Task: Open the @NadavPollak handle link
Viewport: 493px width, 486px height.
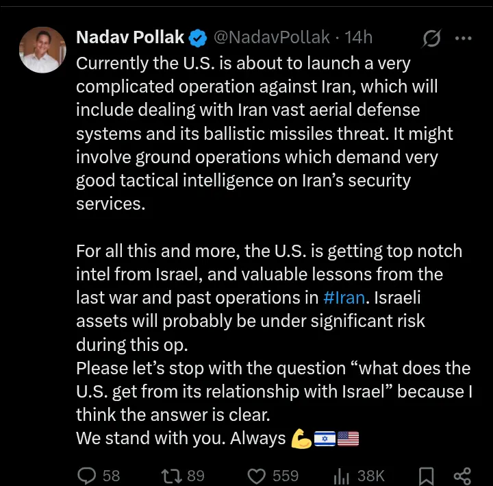Action: [x=272, y=38]
